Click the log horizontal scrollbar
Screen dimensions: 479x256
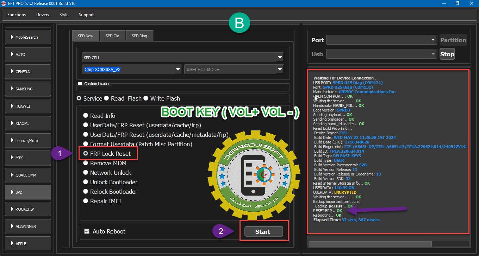(370, 244)
